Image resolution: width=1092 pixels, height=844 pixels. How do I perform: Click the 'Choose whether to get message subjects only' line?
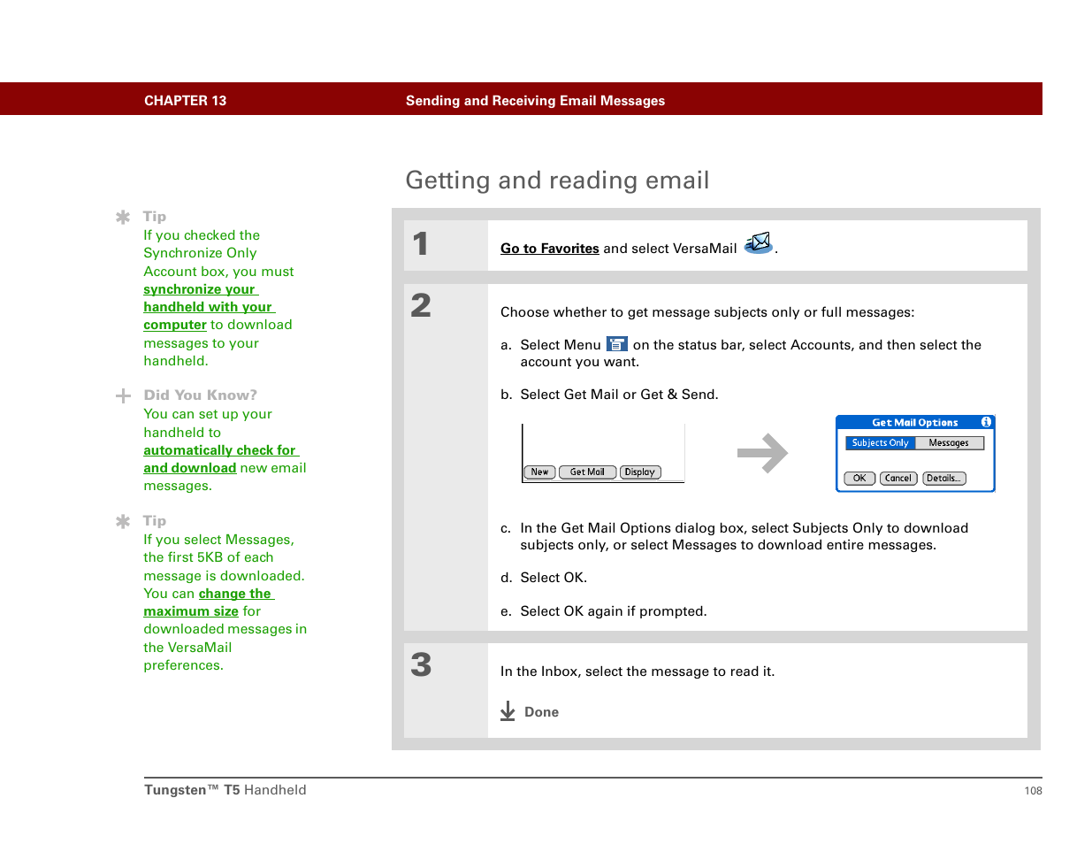[707, 312]
